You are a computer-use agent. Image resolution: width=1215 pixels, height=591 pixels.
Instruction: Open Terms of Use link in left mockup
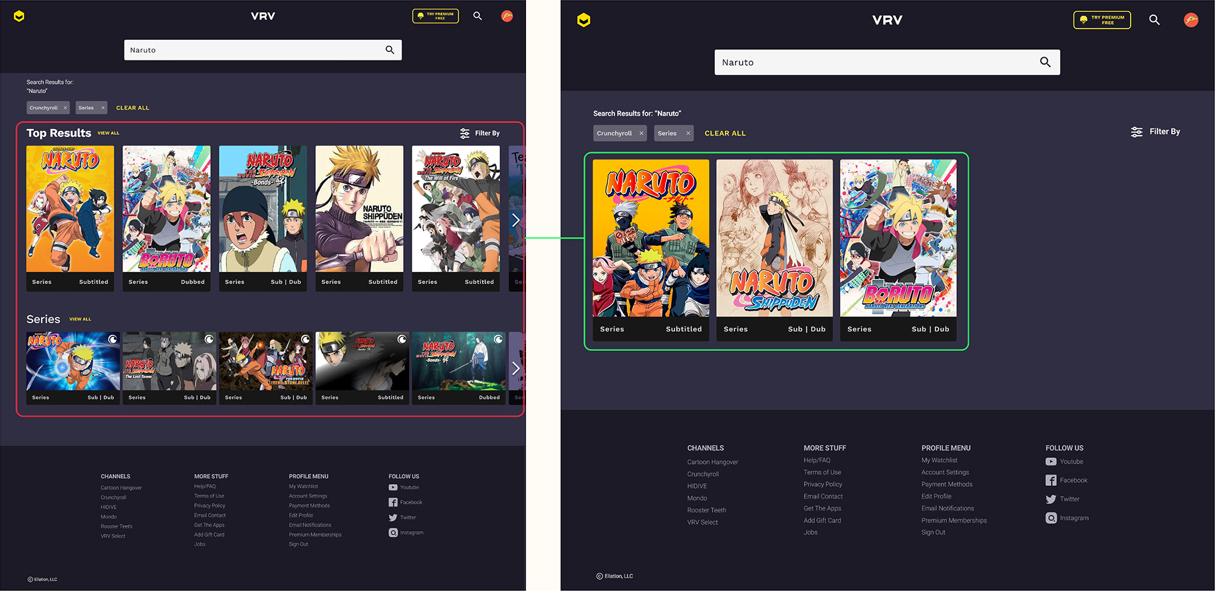pyautogui.click(x=209, y=496)
